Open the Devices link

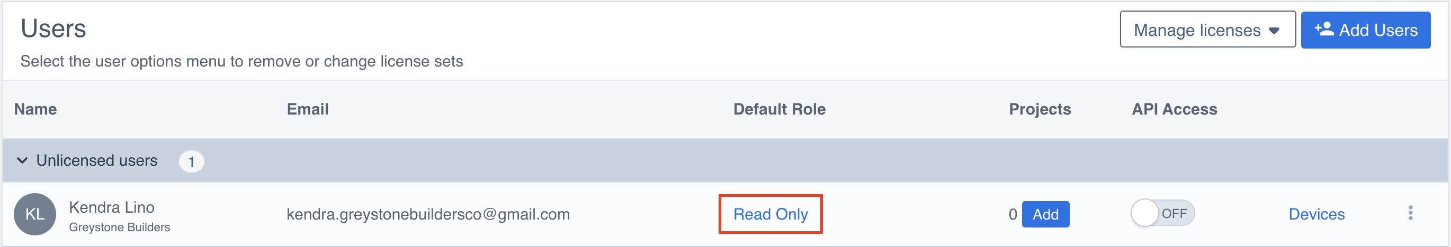(1316, 214)
